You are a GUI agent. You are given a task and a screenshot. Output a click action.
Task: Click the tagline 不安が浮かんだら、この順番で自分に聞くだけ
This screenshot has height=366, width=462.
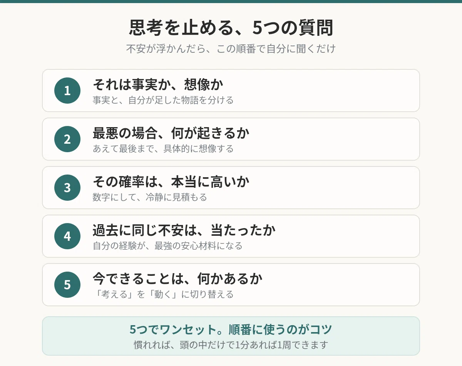[231, 49]
